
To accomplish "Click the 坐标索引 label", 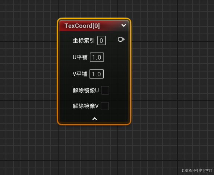I will [84, 41].
